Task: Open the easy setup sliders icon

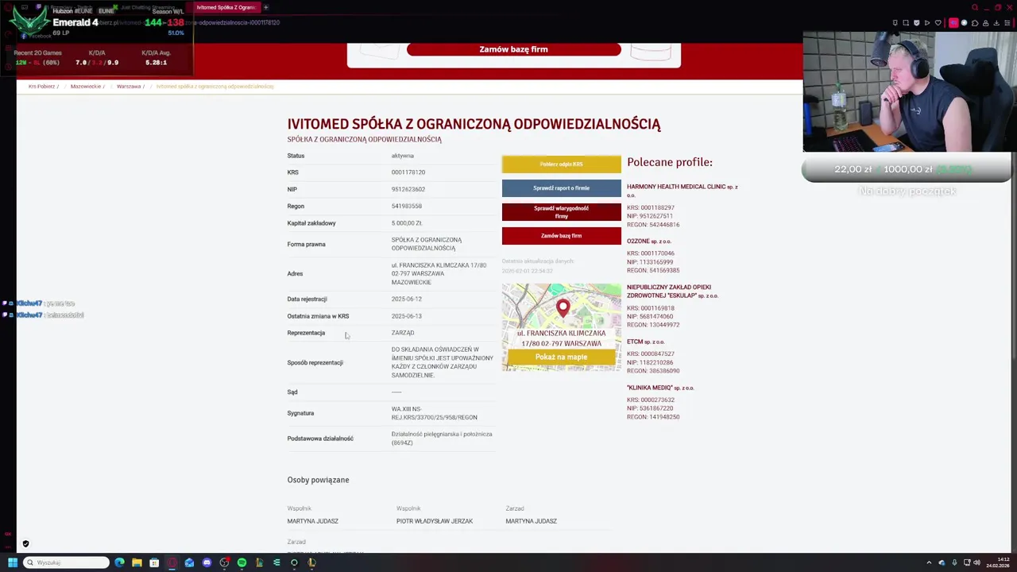Action: (1007, 23)
